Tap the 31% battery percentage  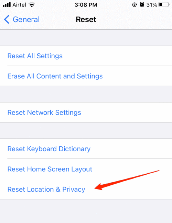click(x=152, y=5)
